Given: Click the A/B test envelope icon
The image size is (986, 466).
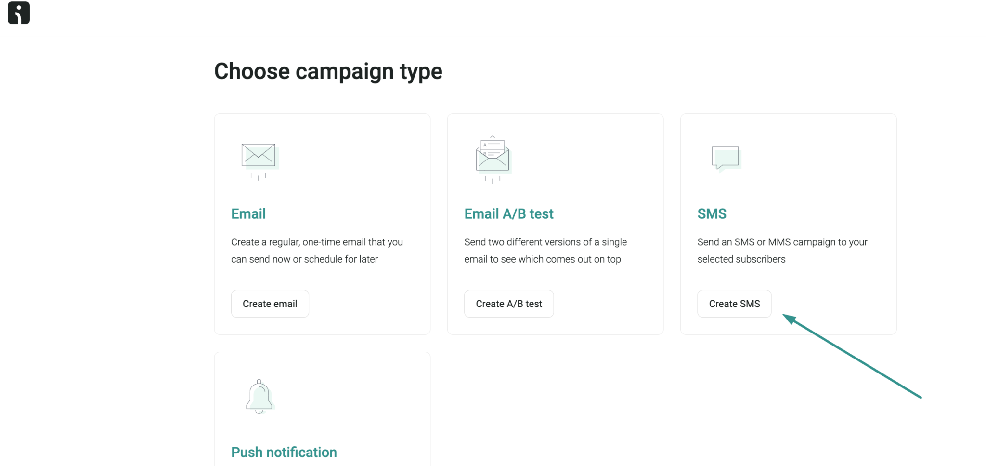Looking at the screenshot, I should point(493,158).
